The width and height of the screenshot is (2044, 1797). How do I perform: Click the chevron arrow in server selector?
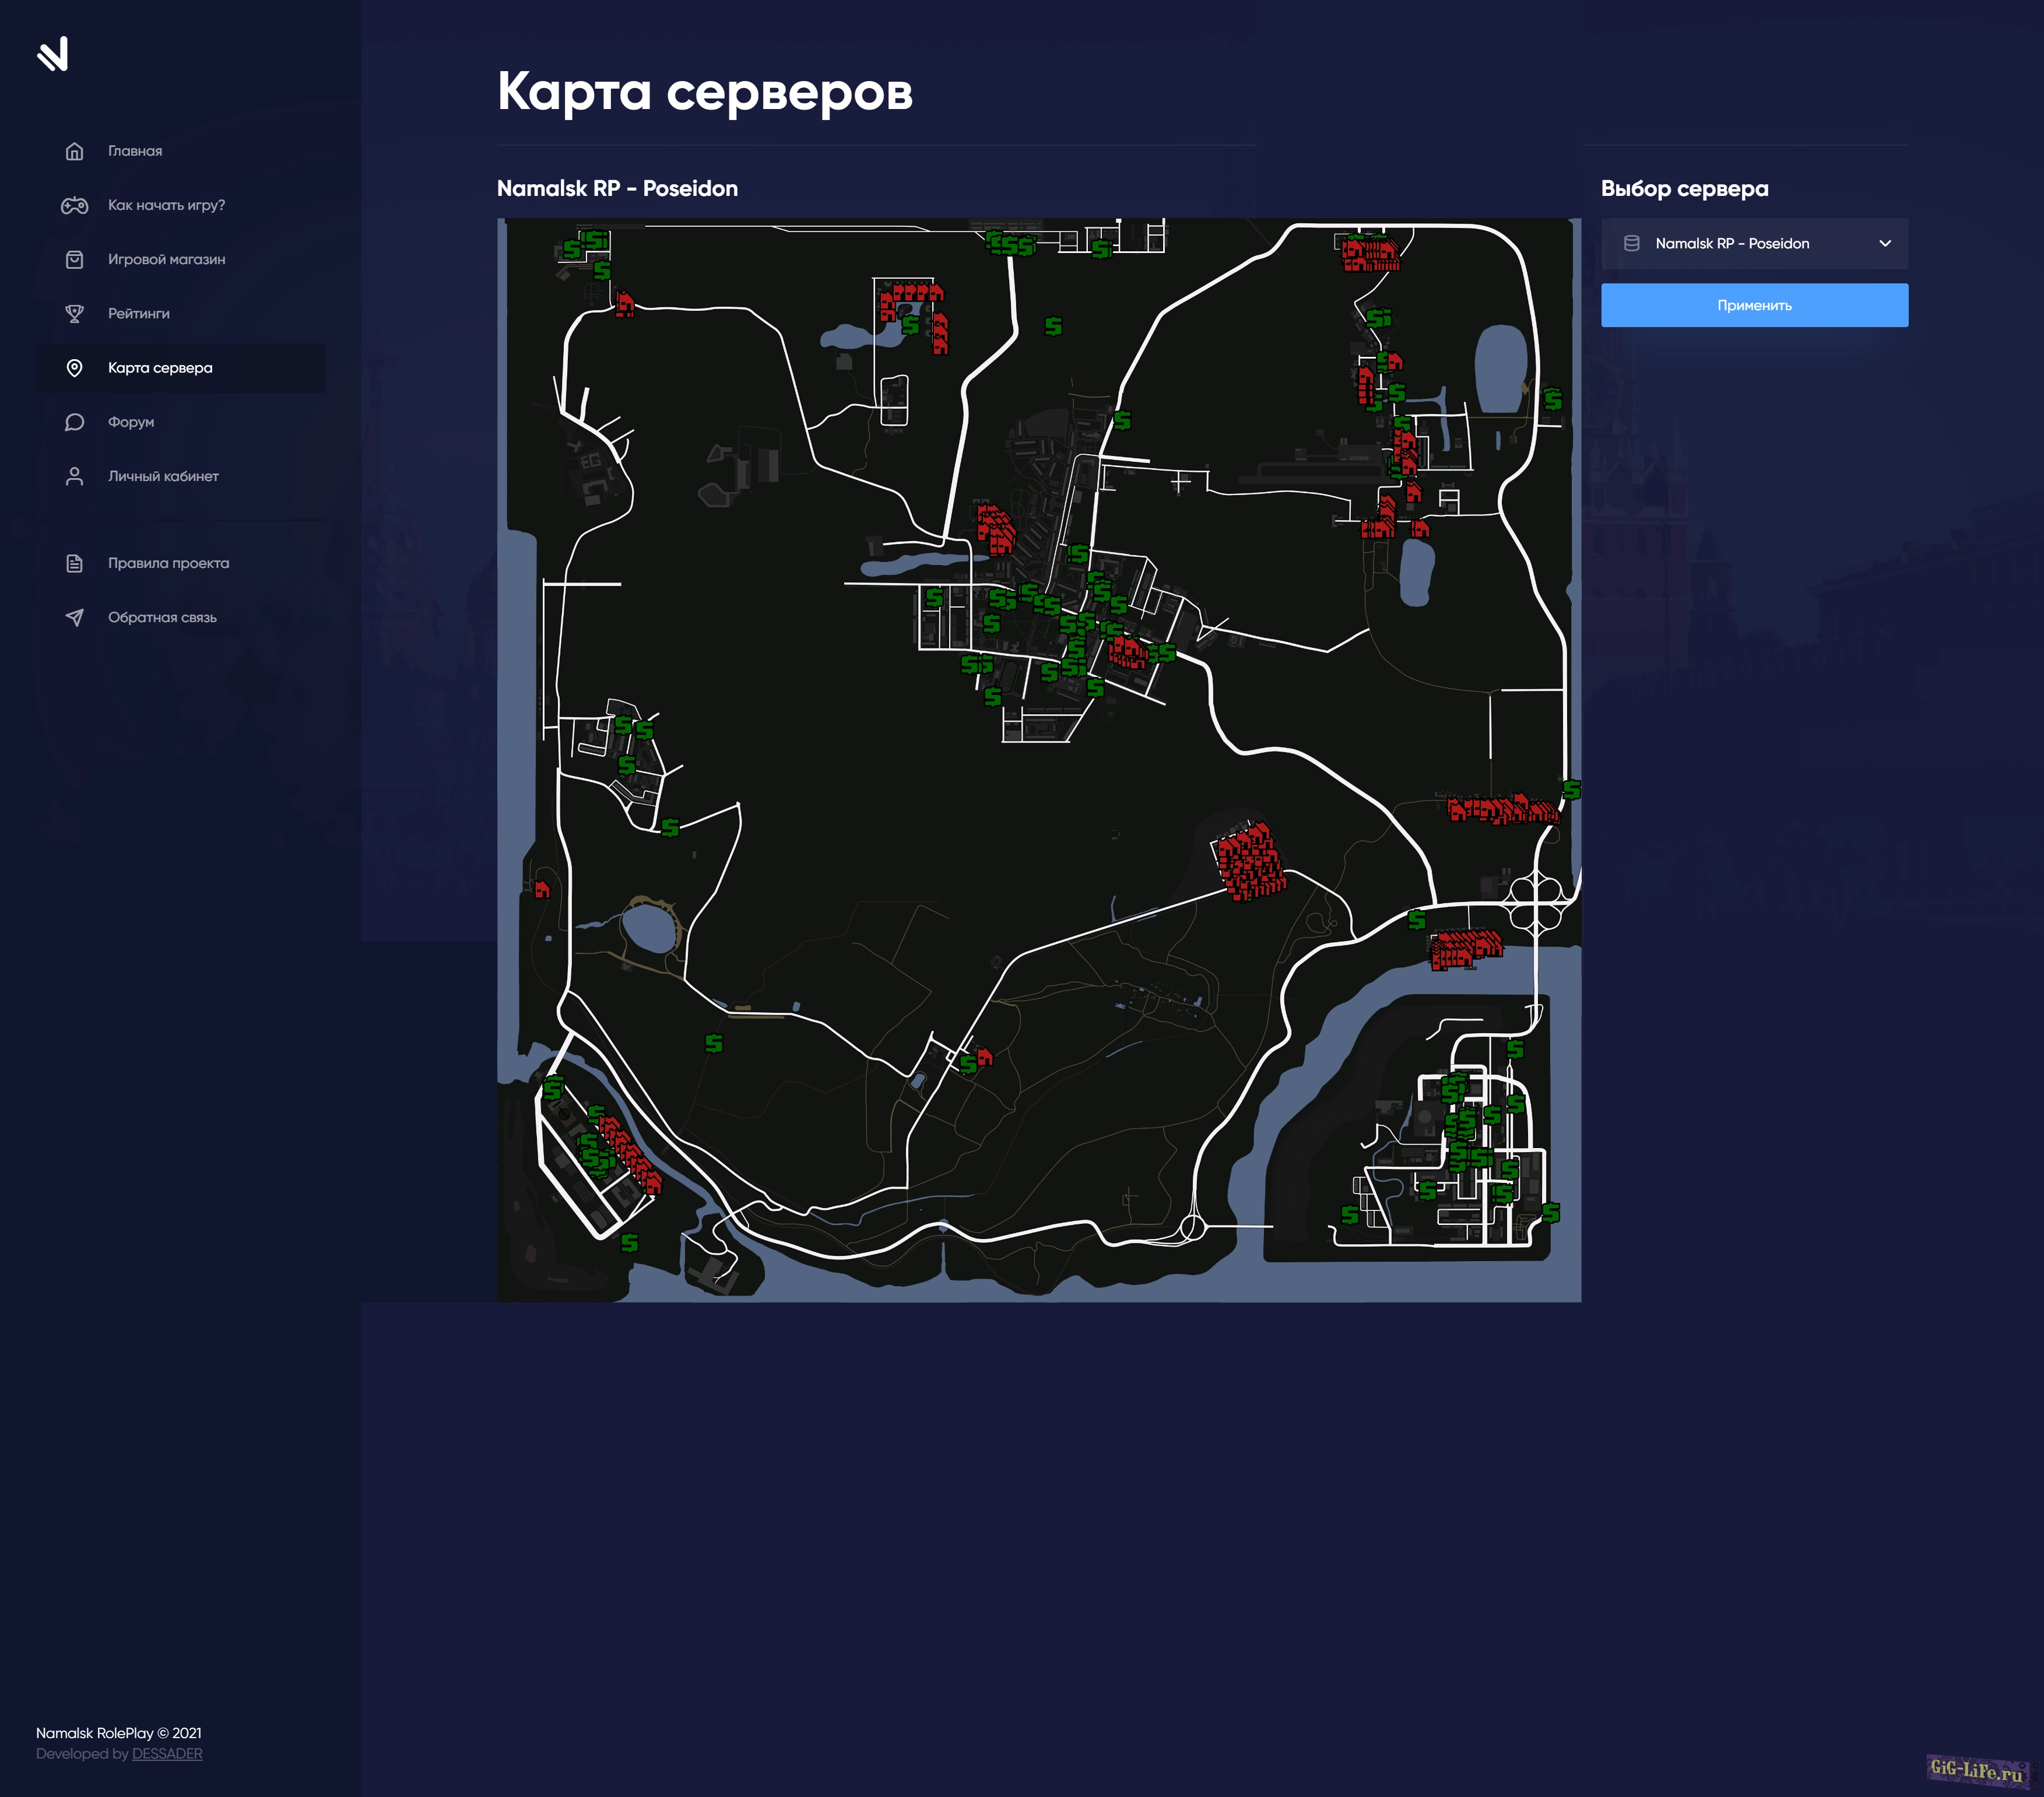(x=1884, y=244)
